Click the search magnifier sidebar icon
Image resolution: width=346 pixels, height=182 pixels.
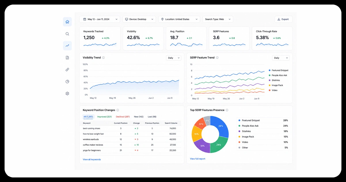pos(67,34)
